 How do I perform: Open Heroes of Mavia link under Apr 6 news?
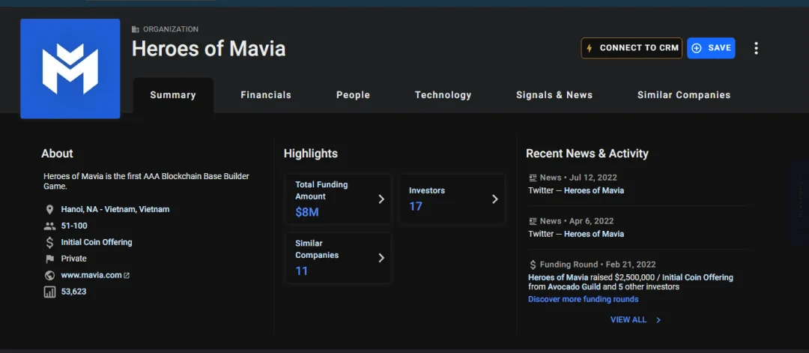pos(594,234)
